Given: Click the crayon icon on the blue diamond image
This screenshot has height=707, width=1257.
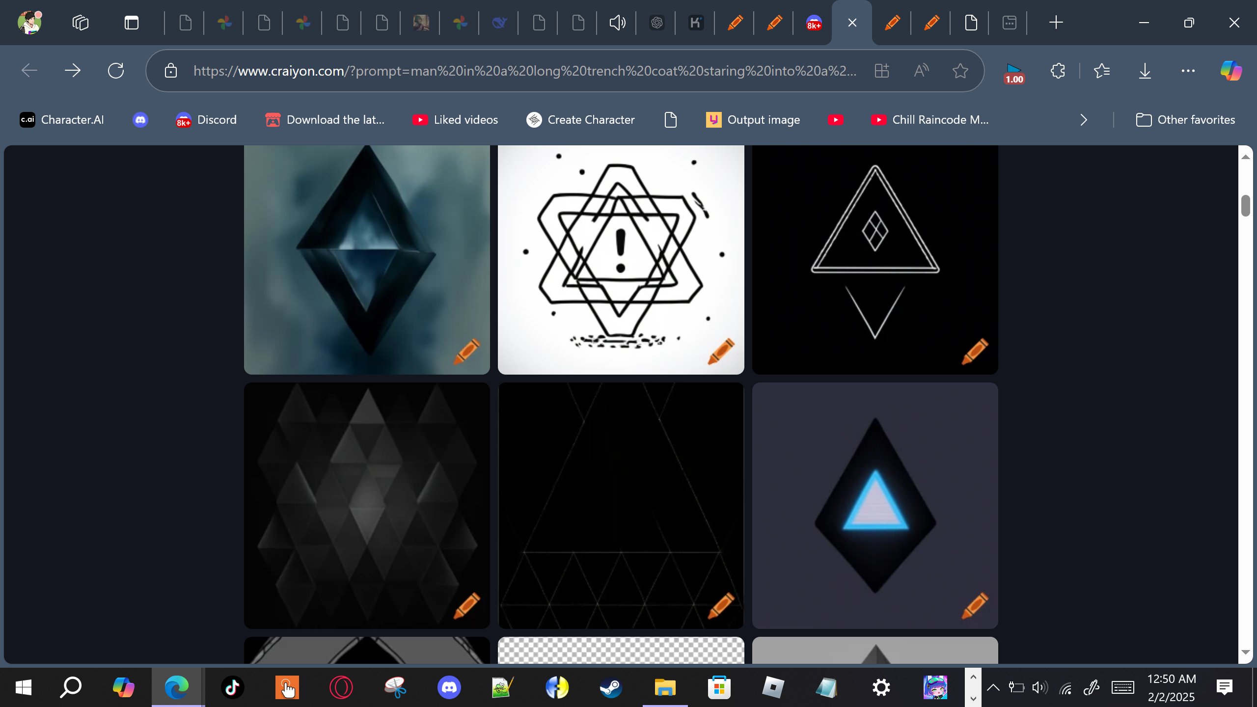Looking at the screenshot, I should point(466,351).
